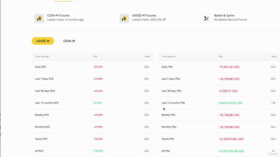280x157 pixels.
Task: Open USDⓈ-M Futures heading
Action: [144, 16]
